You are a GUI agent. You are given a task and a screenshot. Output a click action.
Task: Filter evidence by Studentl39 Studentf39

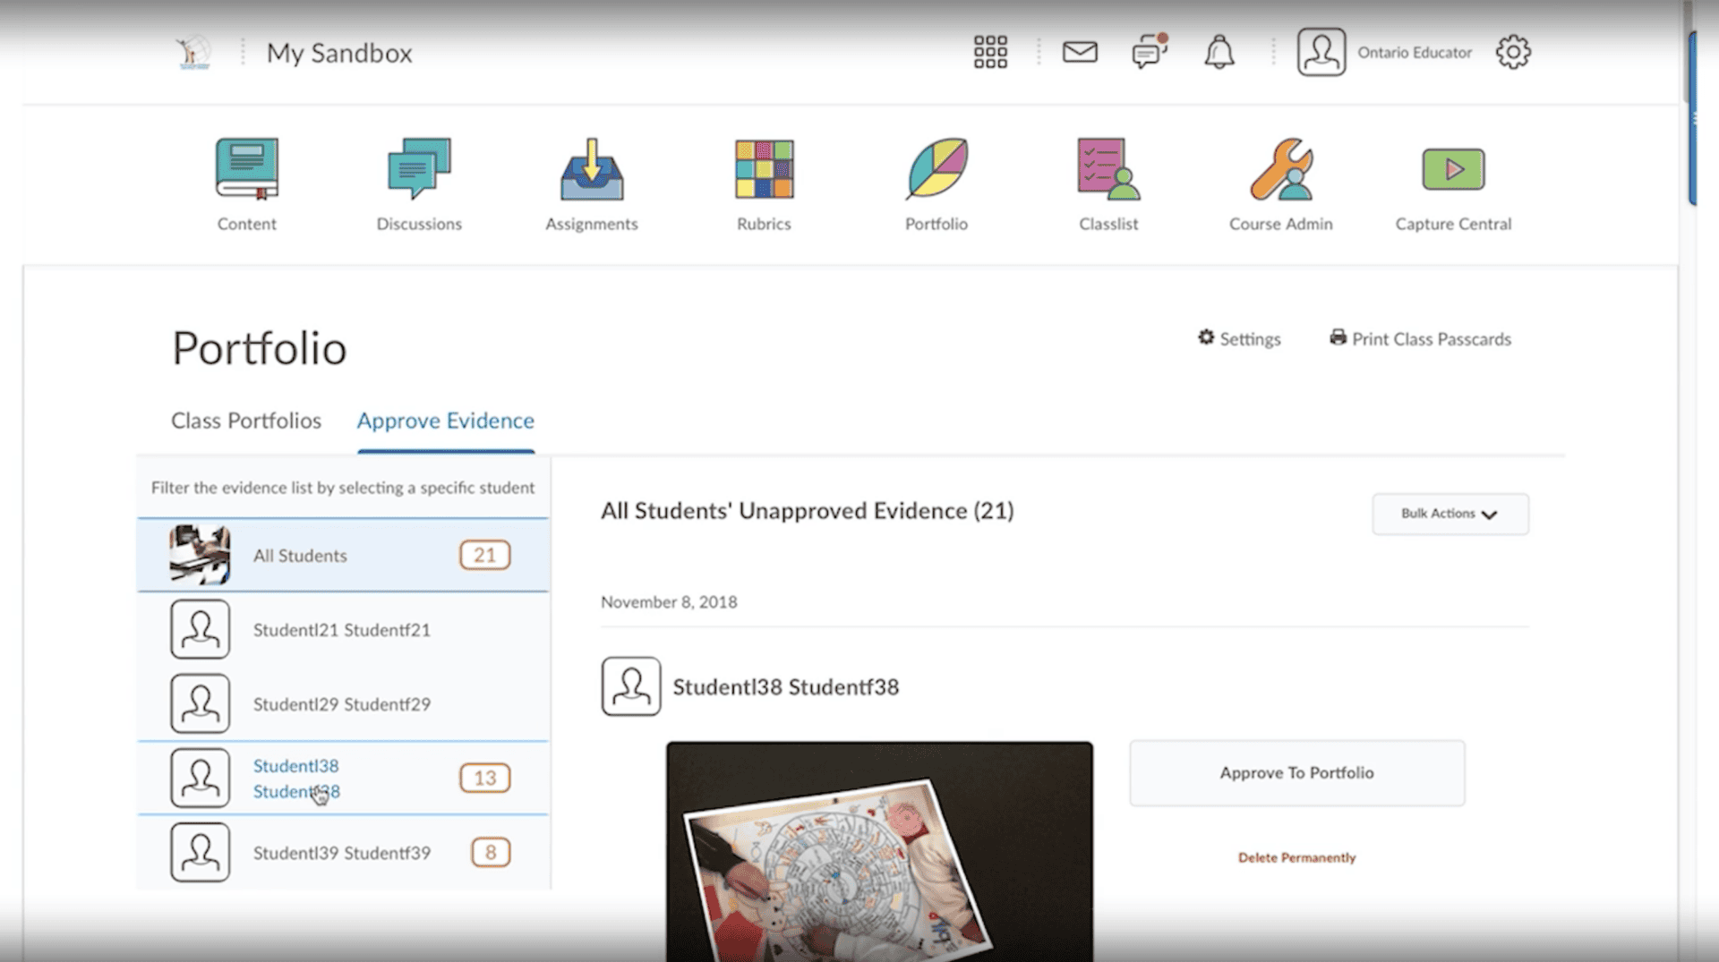(x=341, y=853)
